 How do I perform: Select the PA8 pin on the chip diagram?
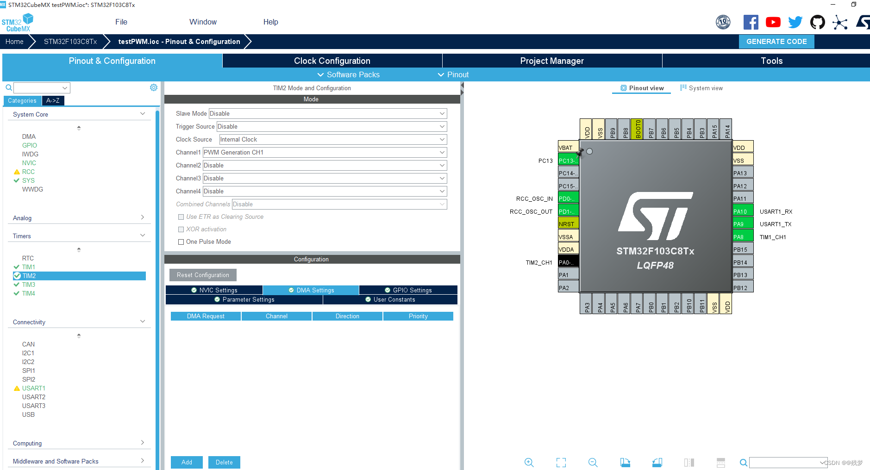[741, 236]
